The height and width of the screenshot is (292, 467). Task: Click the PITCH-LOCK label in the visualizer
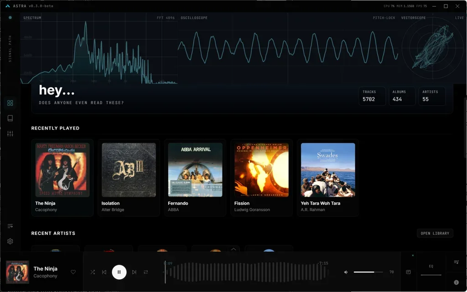tap(384, 18)
